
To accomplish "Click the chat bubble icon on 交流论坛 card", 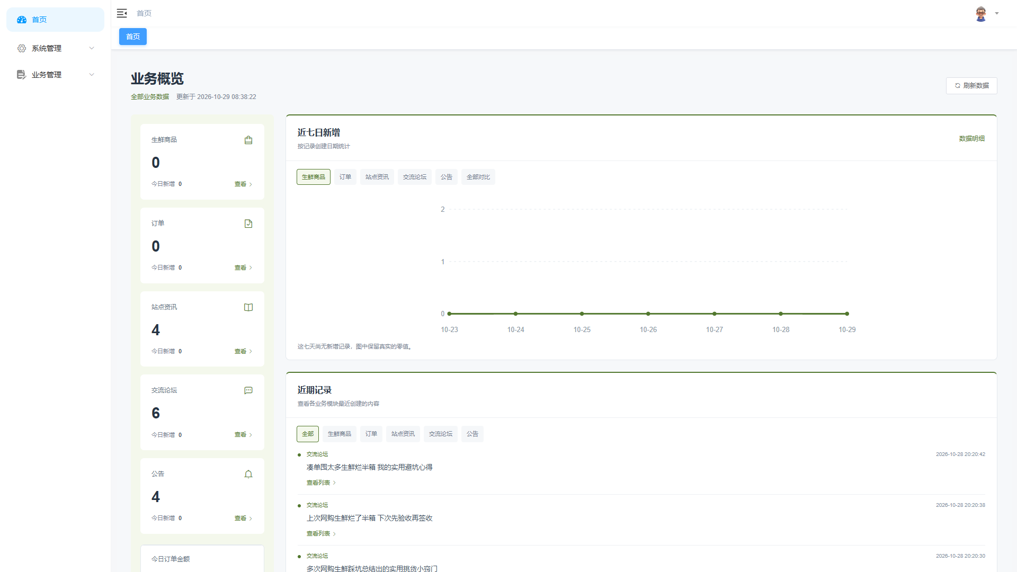I will [248, 390].
